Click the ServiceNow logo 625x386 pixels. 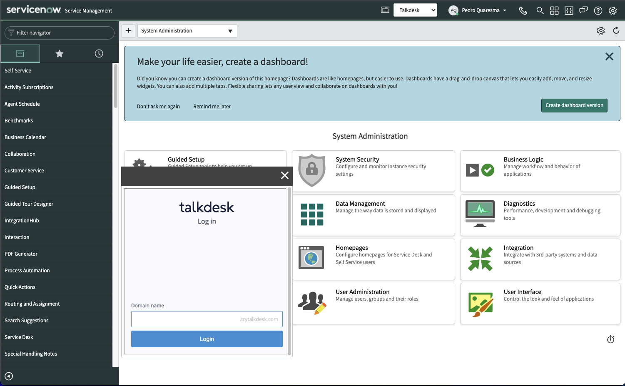click(x=33, y=10)
